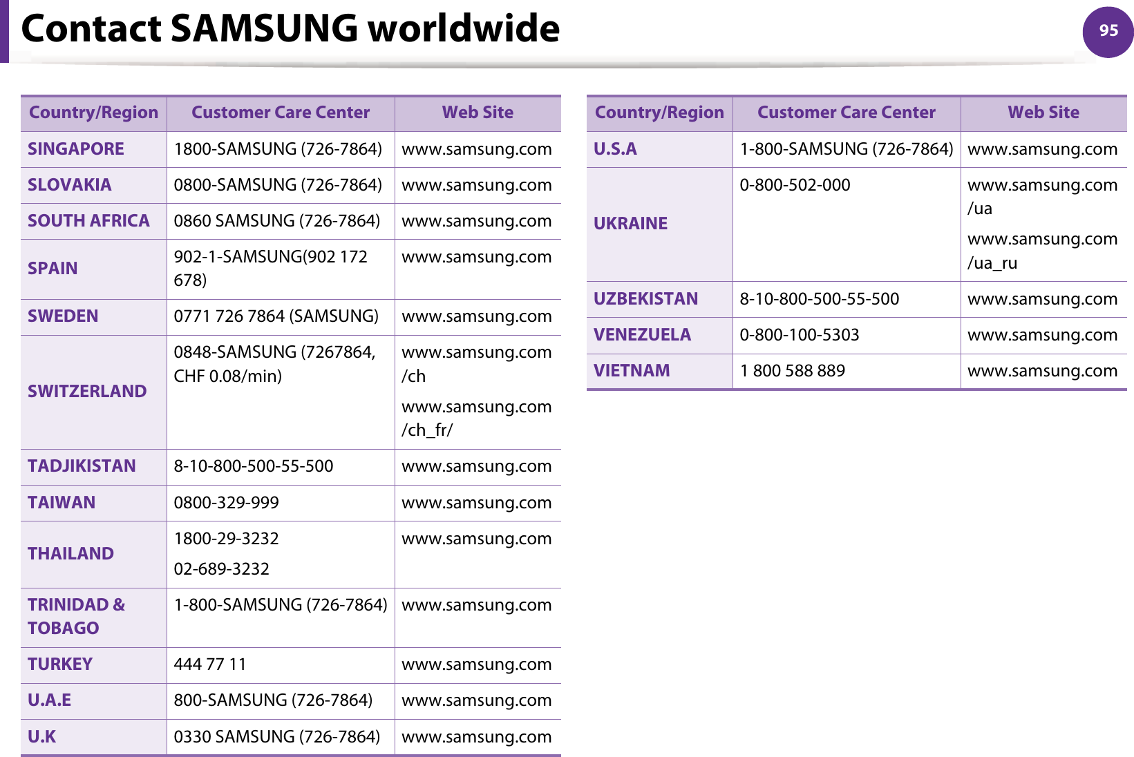Viewport: 1134px width, 757px height.
Task: Click the page number 95 badge
Action: pyautogui.click(x=1108, y=31)
